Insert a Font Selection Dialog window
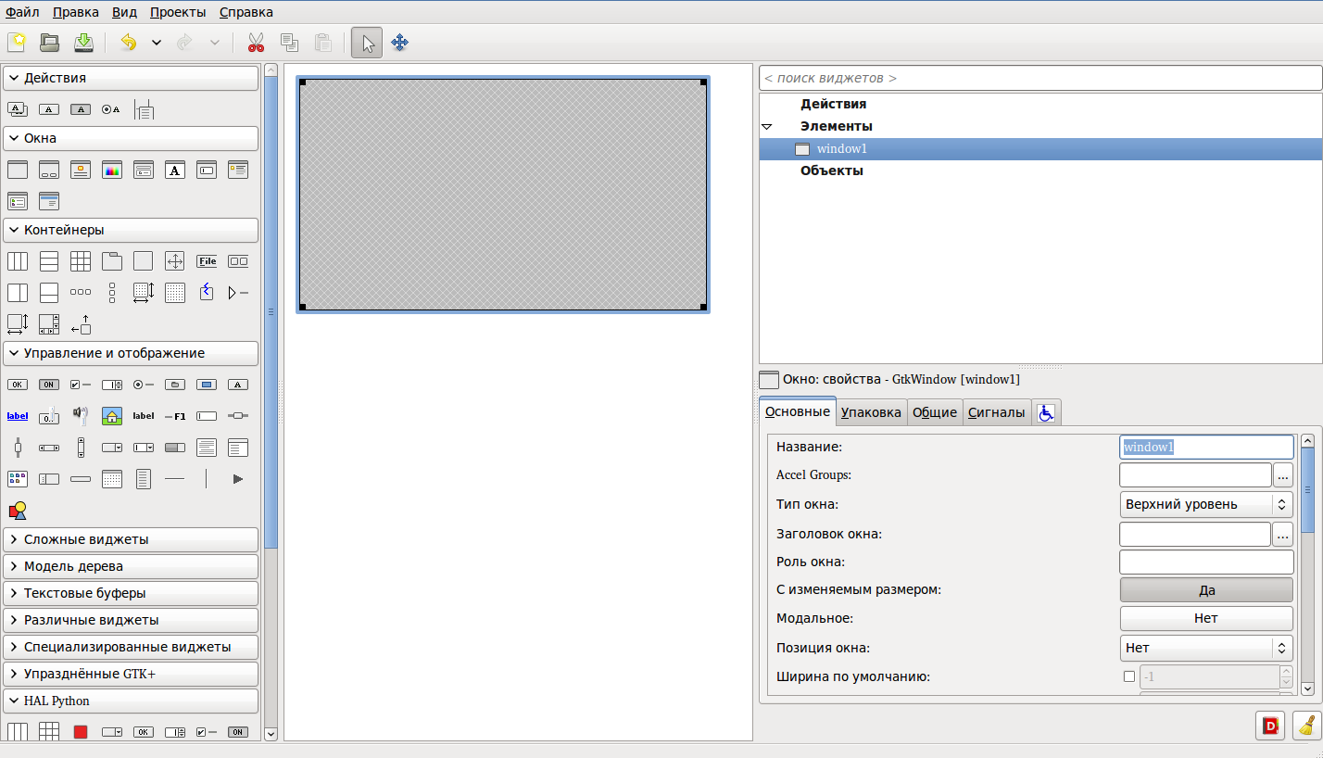Screen dimensions: 1323x758 (175, 170)
